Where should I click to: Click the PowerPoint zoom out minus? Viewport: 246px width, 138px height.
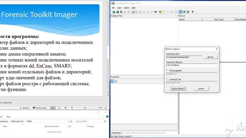coord(77,108)
